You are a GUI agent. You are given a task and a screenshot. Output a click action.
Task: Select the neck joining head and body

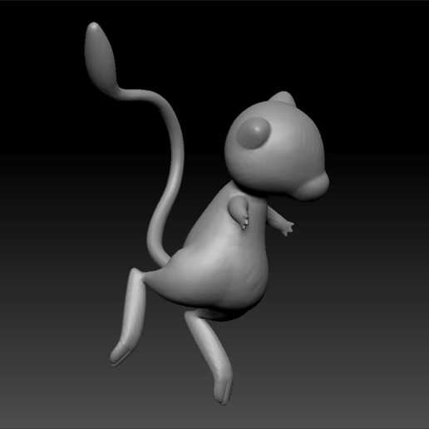[249, 191]
